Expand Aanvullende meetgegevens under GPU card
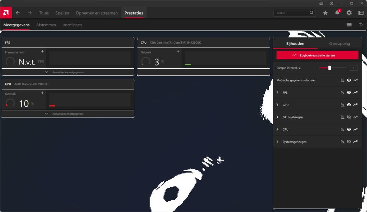This screenshot has height=212, width=367. pos(68,114)
